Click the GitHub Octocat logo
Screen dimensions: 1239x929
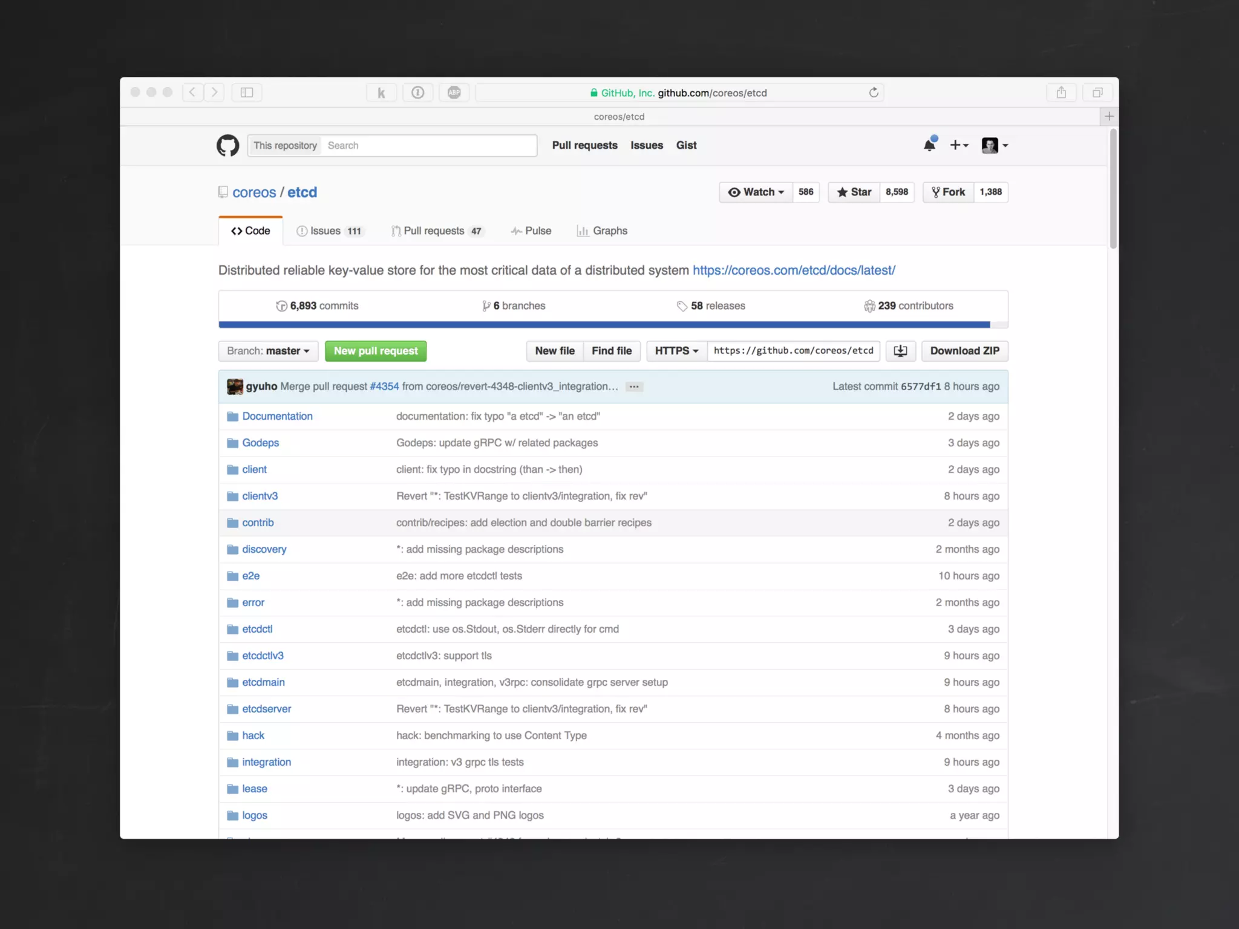click(x=227, y=145)
